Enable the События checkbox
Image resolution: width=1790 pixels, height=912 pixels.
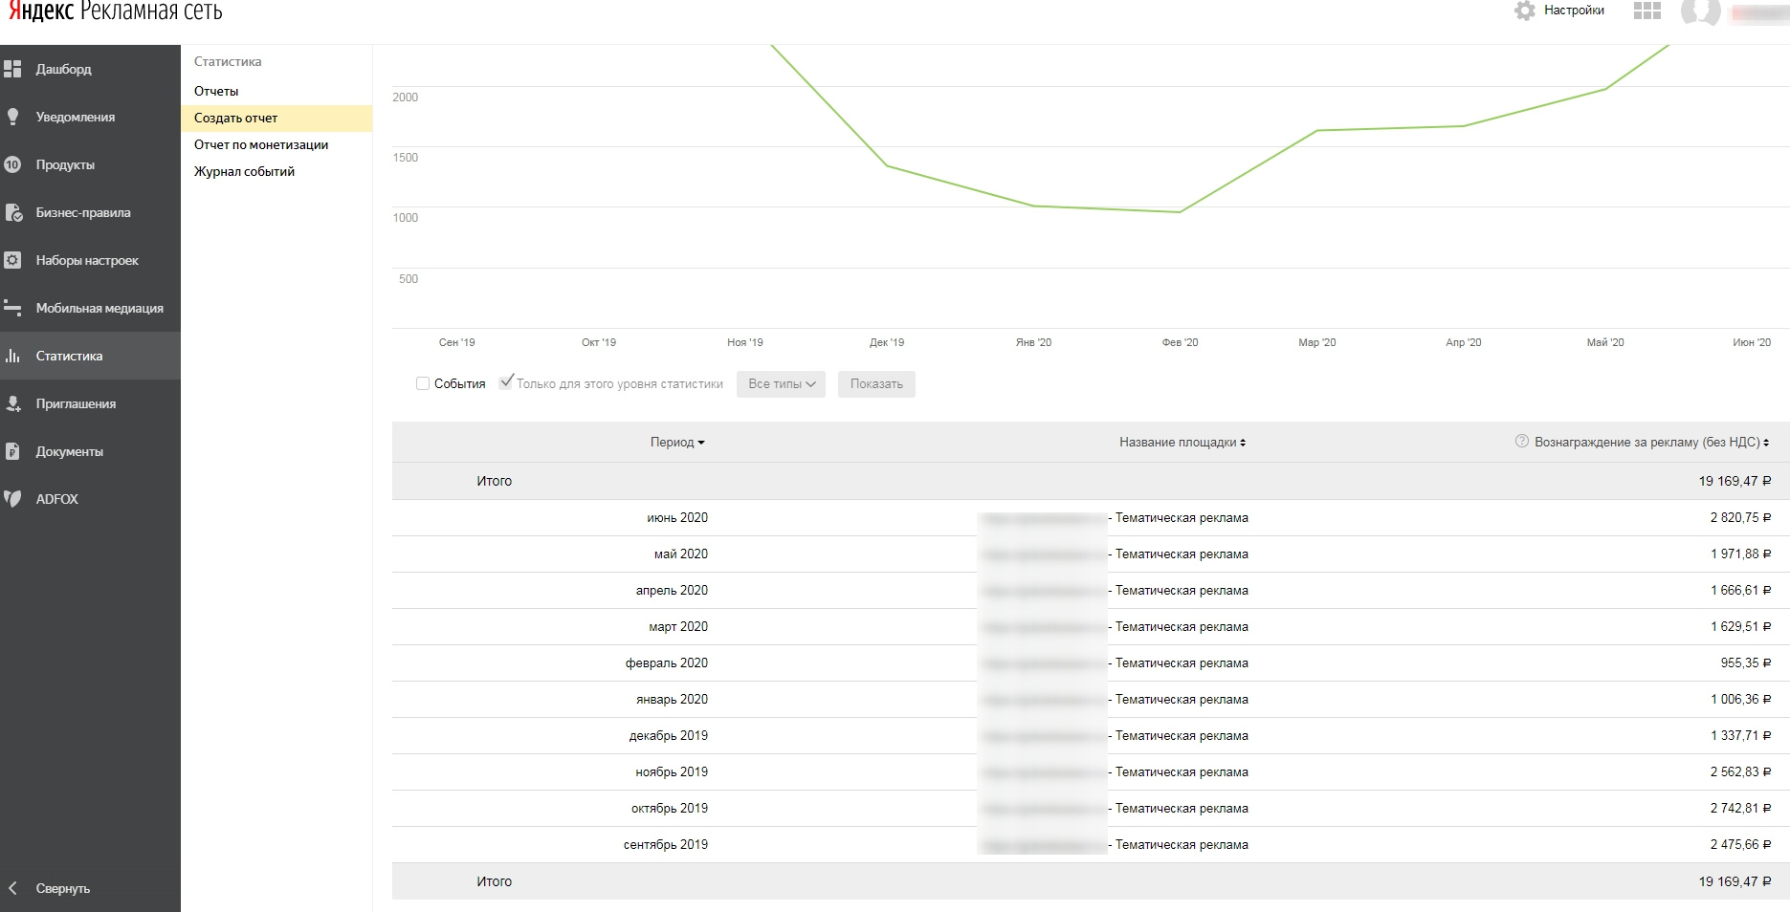click(x=423, y=383)
